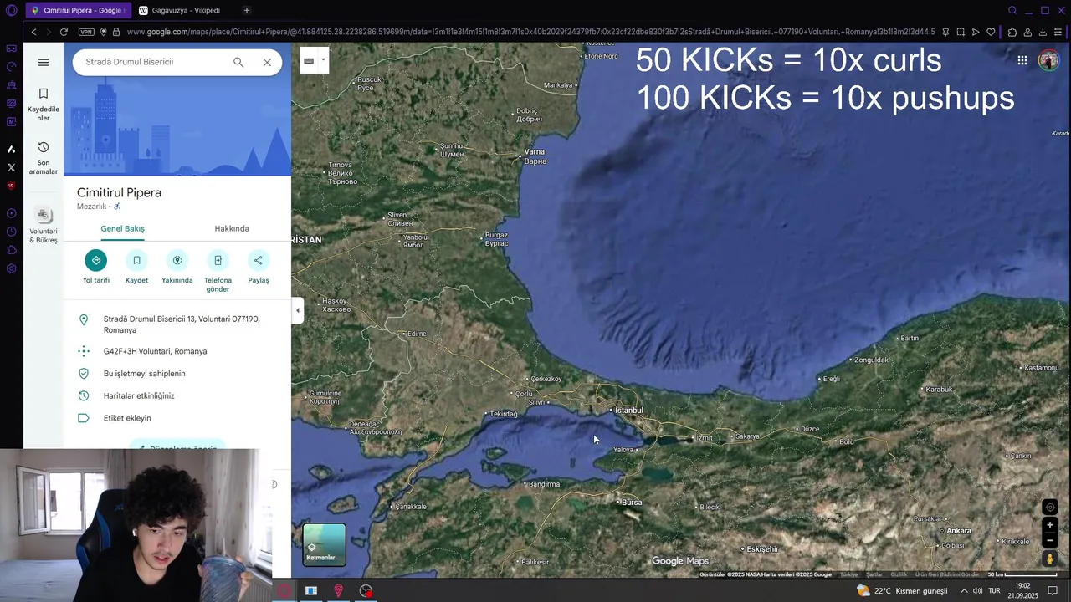
Task: Open the Opera main menu logo
Action: point(11,10)
